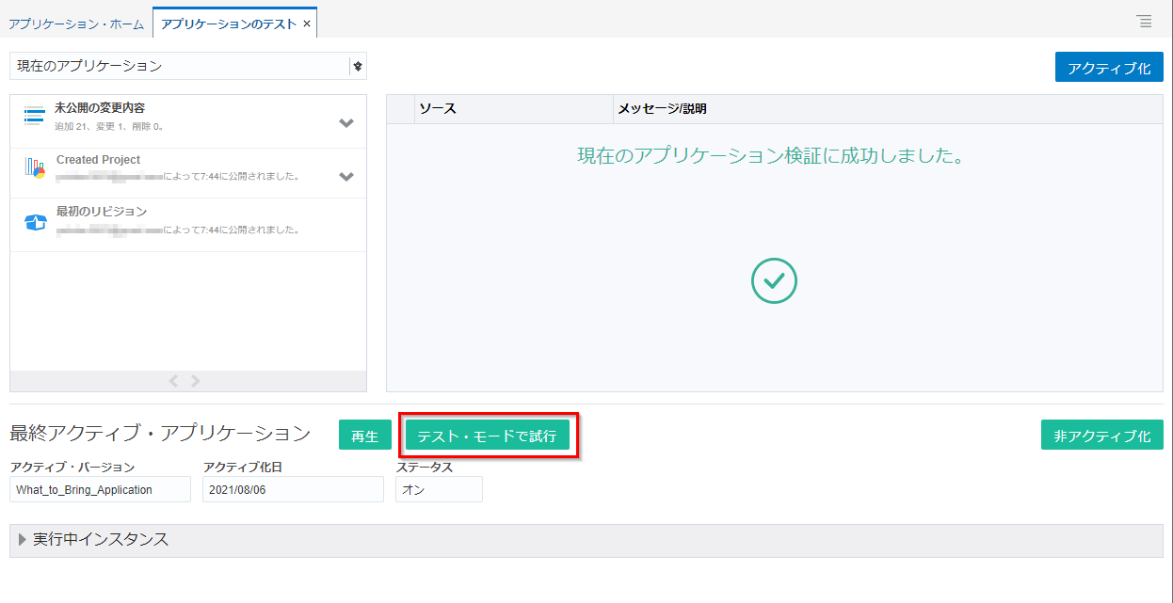This screenshot has height=603, width=1173.
Task: Click the Created Project chart icon
Action: tap(35, 169)
